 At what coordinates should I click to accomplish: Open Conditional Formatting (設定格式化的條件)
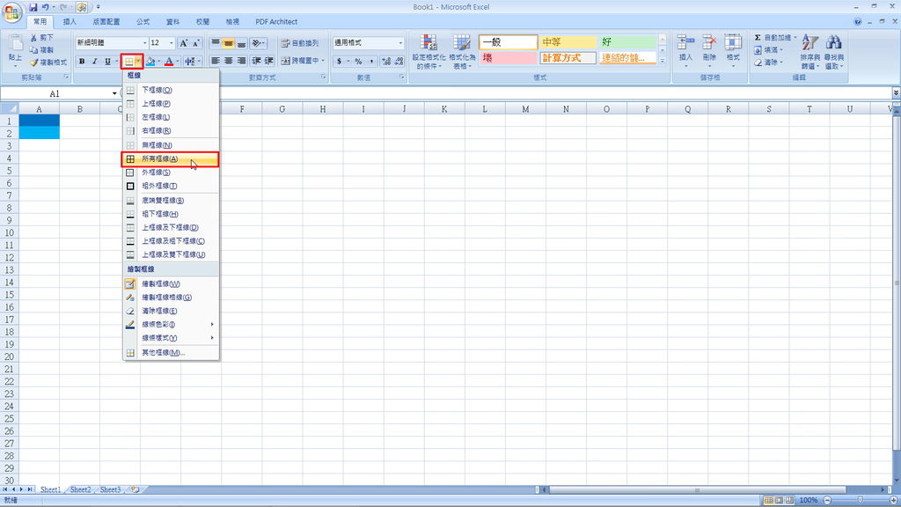point(429,52)
